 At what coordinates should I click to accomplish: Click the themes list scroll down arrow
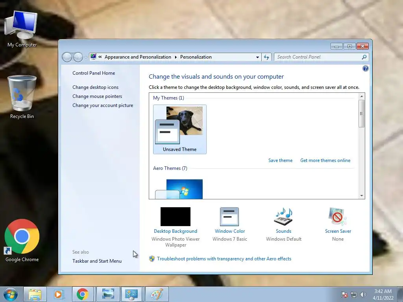point(362,196)
